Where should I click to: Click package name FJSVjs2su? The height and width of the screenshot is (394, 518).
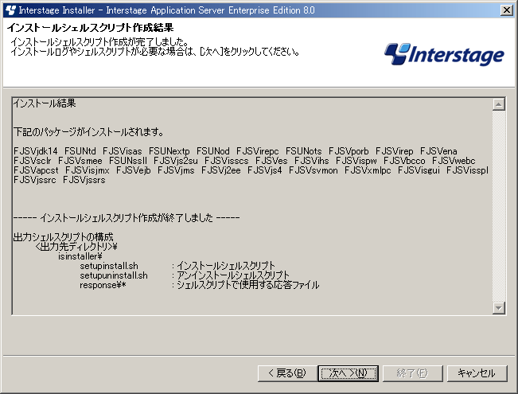click(176, 161)
